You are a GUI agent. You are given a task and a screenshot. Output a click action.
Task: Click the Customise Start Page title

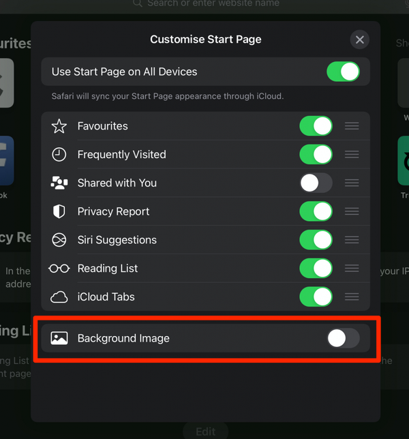point(206,40)
